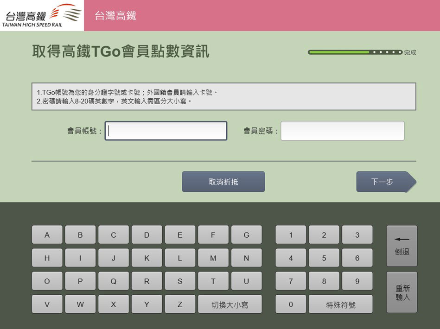Tap the number 6 key

point(357,258)
